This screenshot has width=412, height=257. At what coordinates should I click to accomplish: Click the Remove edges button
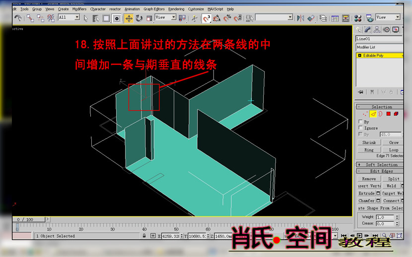coord(369,179)
